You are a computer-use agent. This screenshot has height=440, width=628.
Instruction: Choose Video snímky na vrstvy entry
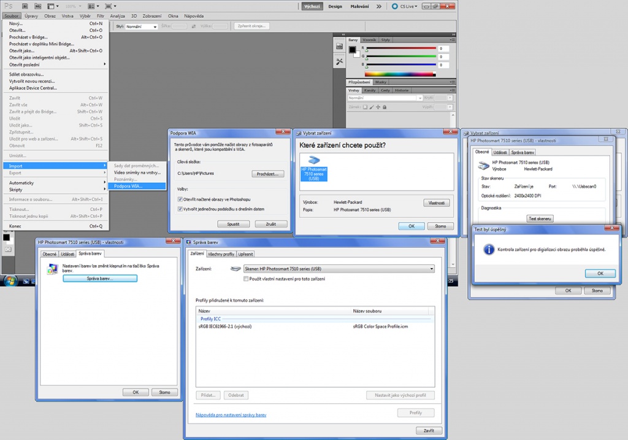pos(137,172)
